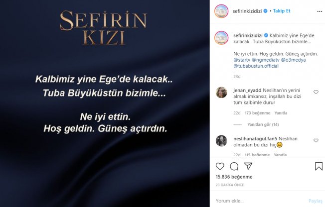Open jenan_eyadd's profile avatar
This screenshot has width=325, height=207.
(221, 93)
